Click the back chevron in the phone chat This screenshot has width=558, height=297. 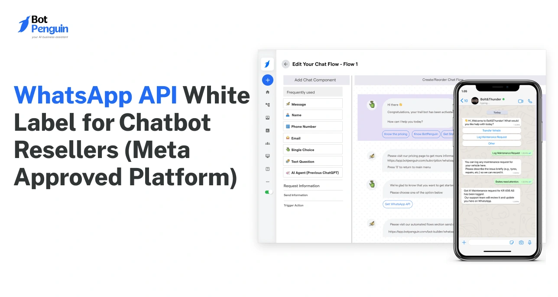(462, 100)
